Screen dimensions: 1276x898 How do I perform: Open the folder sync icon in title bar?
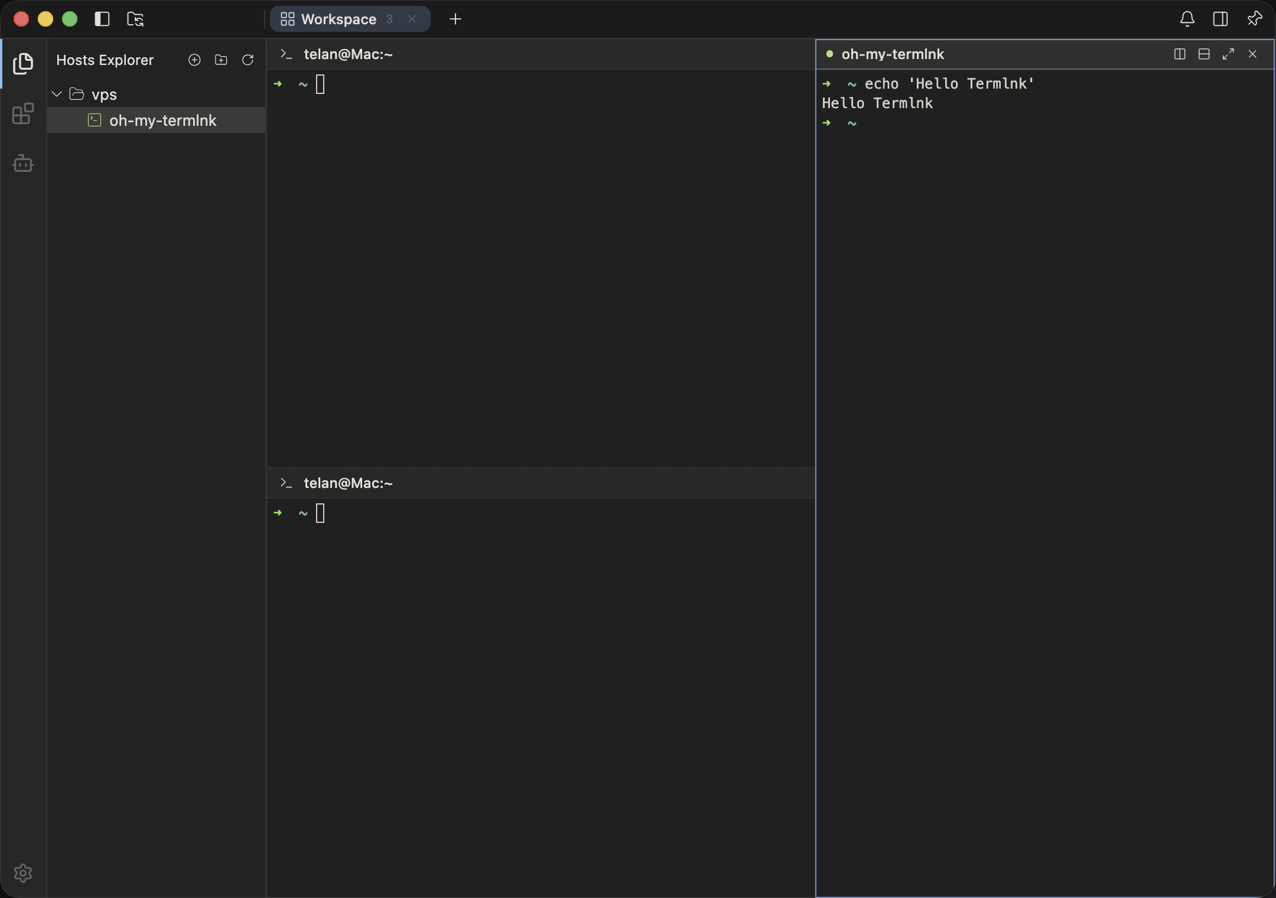coord(135,19)
